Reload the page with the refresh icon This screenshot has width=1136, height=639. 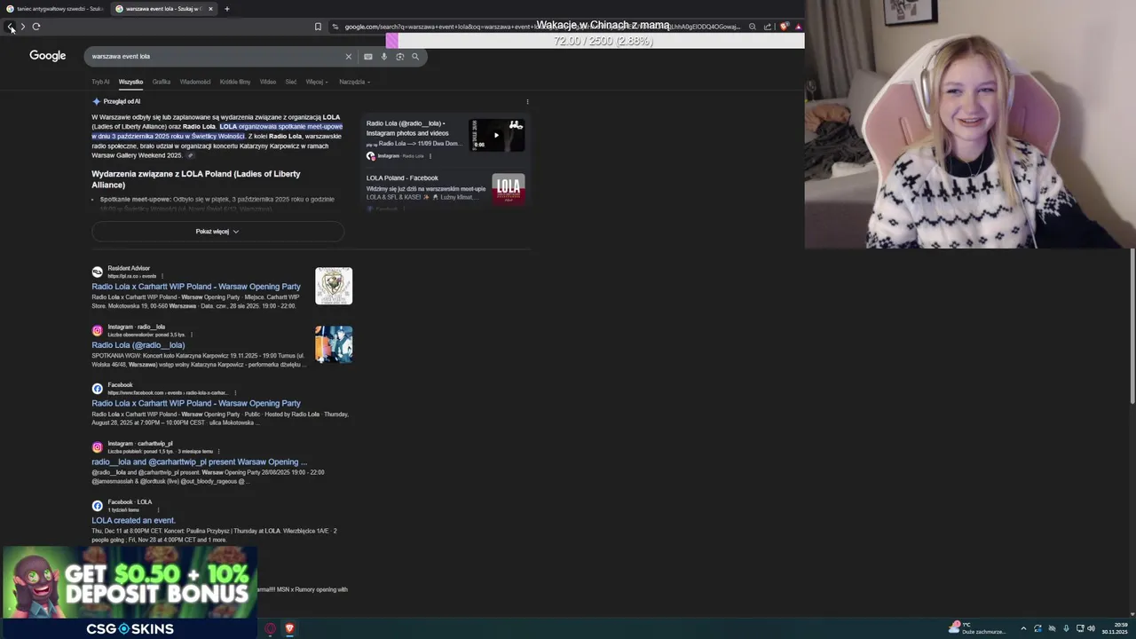36,27
